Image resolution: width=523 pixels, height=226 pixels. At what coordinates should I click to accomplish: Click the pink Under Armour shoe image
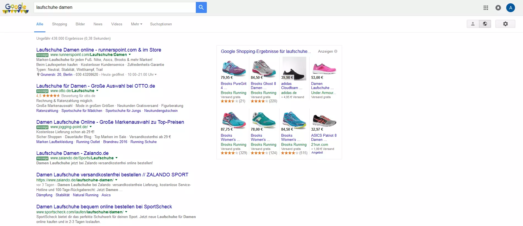point(324,68)
